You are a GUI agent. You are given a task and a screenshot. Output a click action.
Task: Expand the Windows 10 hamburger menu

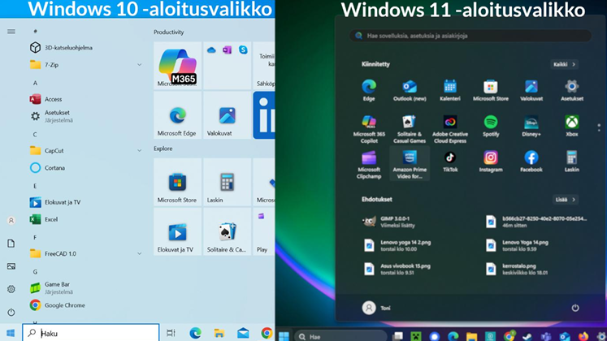(x=11, y=32)
